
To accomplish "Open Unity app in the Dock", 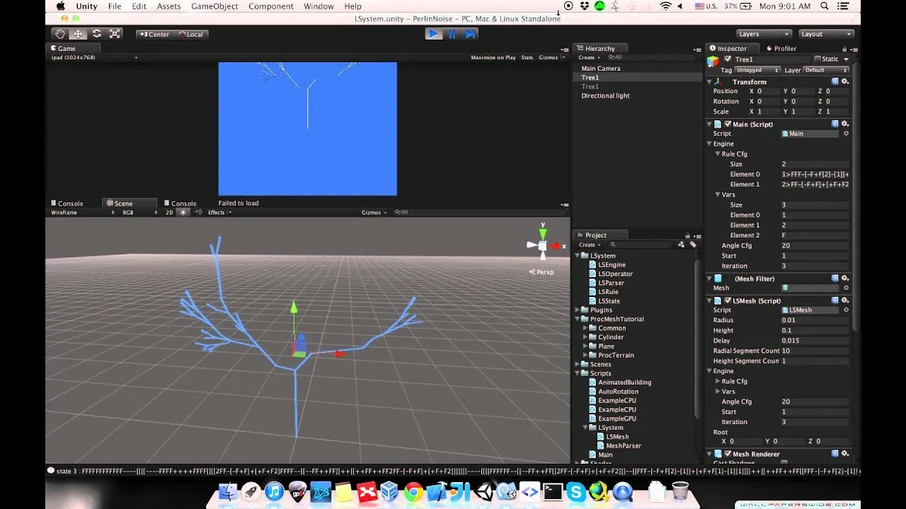I will (483, 491).
